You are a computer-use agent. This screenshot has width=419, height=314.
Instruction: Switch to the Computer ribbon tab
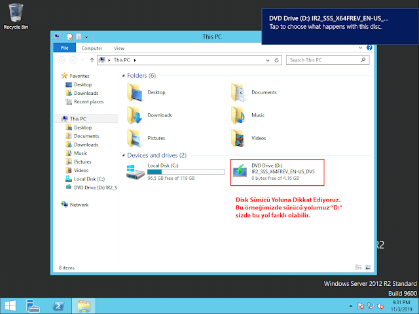tap(92, 48)
